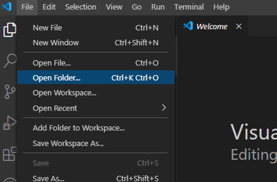The height and width of the screenshot is (182, 277).
Task: Select Open Folder... menu item
Action: click(x=57, y=78)
